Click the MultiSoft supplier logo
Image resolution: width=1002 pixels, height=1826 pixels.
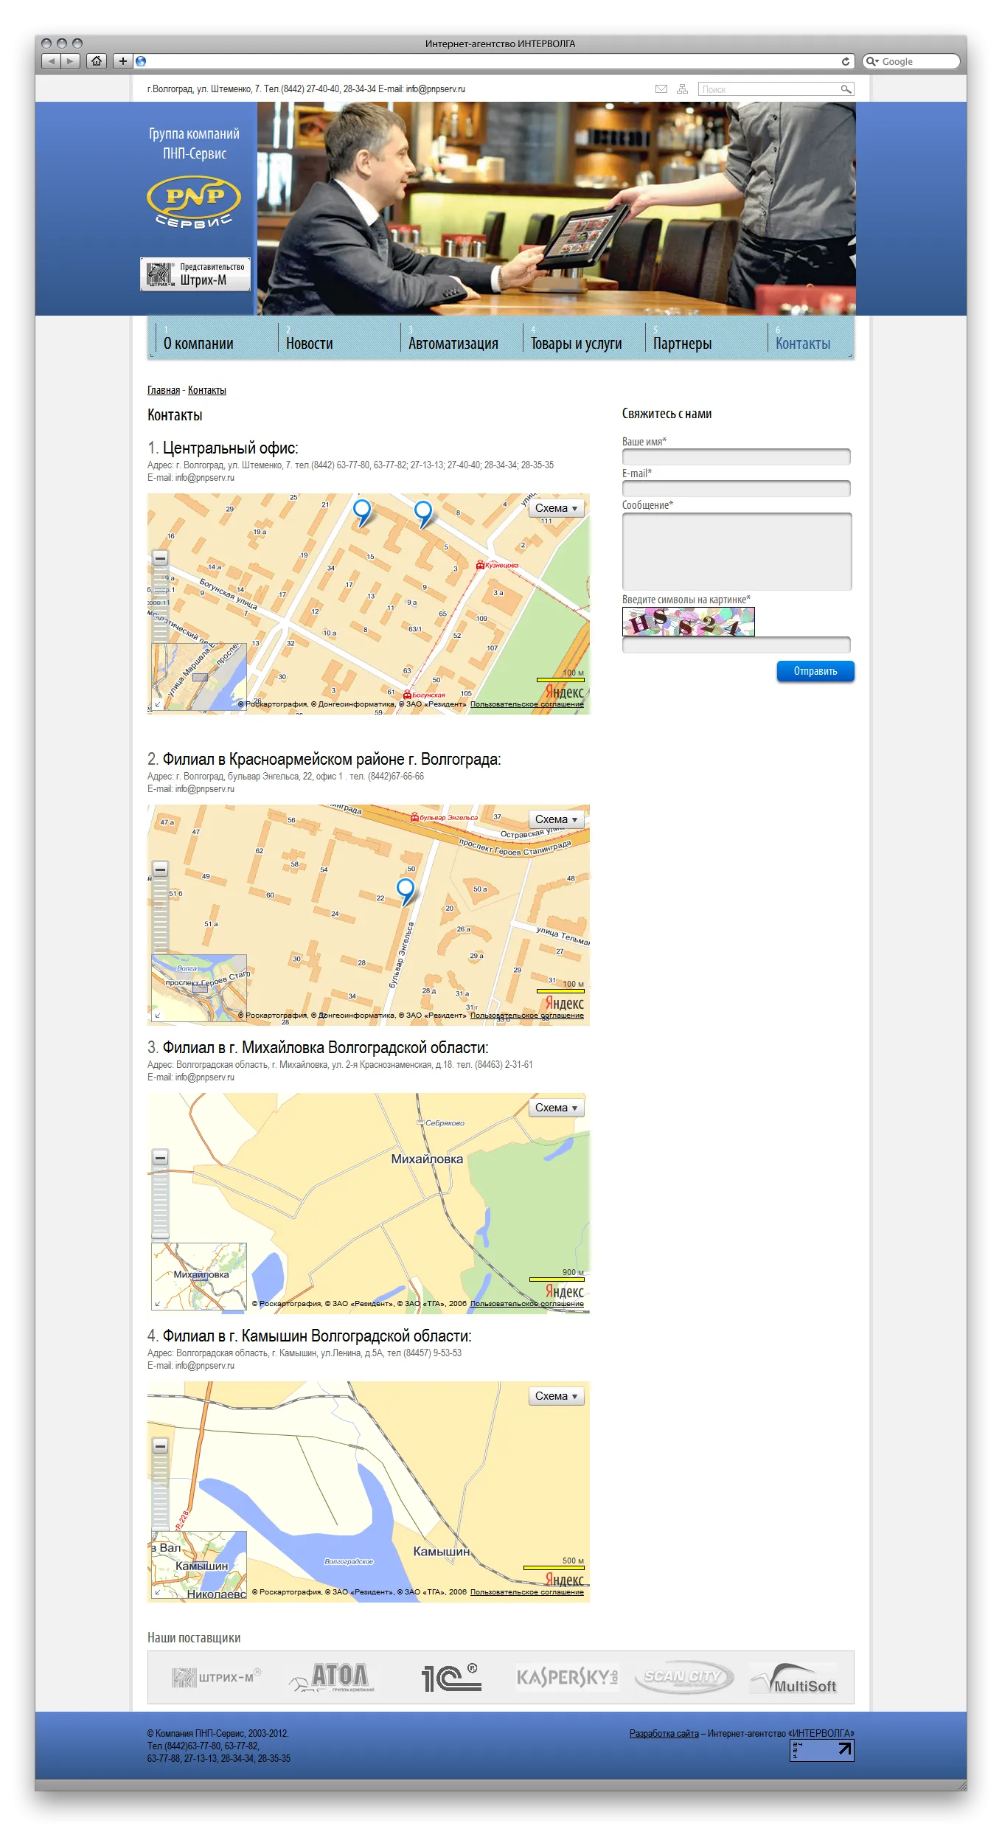coord(794,1679)
